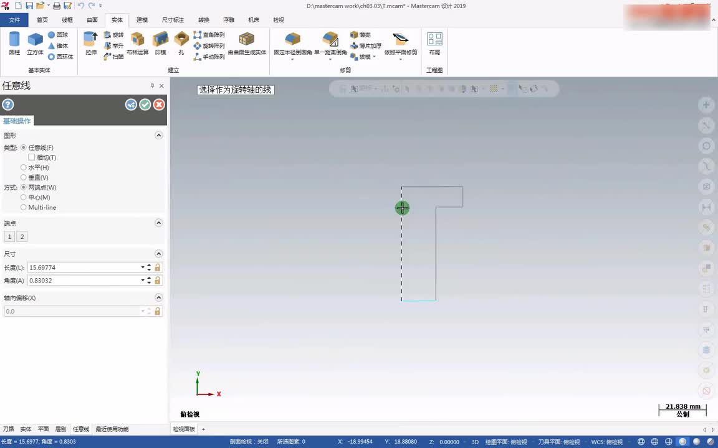The height and width of the screenshot is (448, 718).
Task: Open the 印模 impression tool
Action: click(160, 43)
